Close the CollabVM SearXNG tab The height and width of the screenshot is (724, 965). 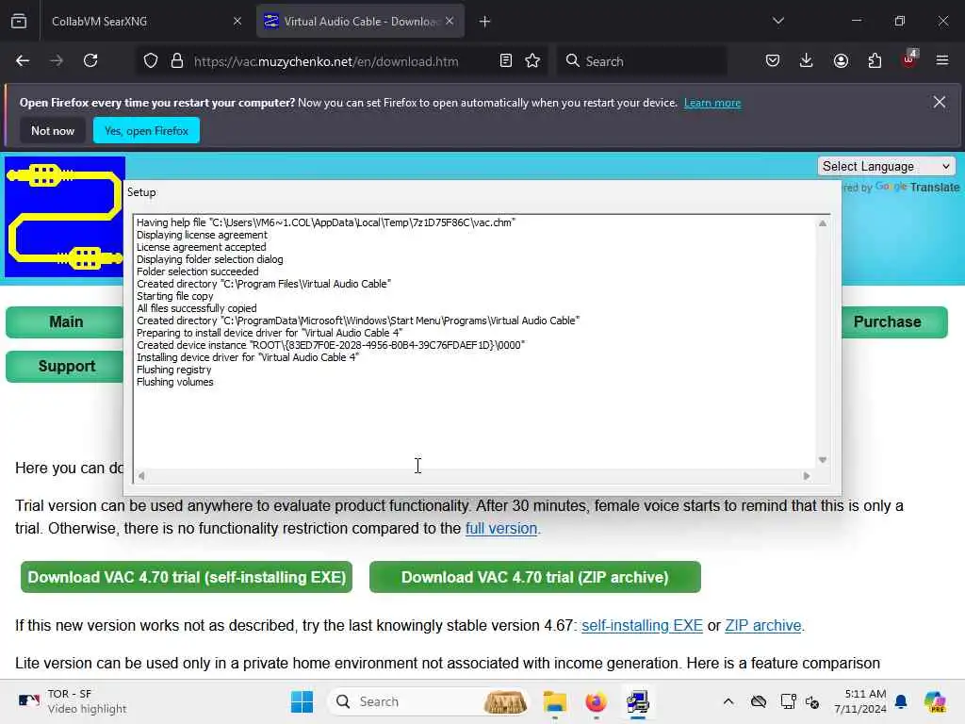click(237, 21)
